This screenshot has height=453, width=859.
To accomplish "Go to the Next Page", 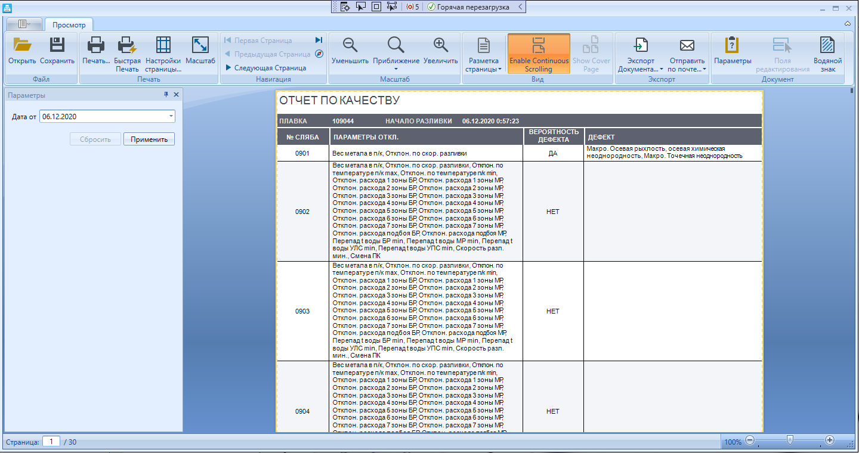I will tap(266, 68).
